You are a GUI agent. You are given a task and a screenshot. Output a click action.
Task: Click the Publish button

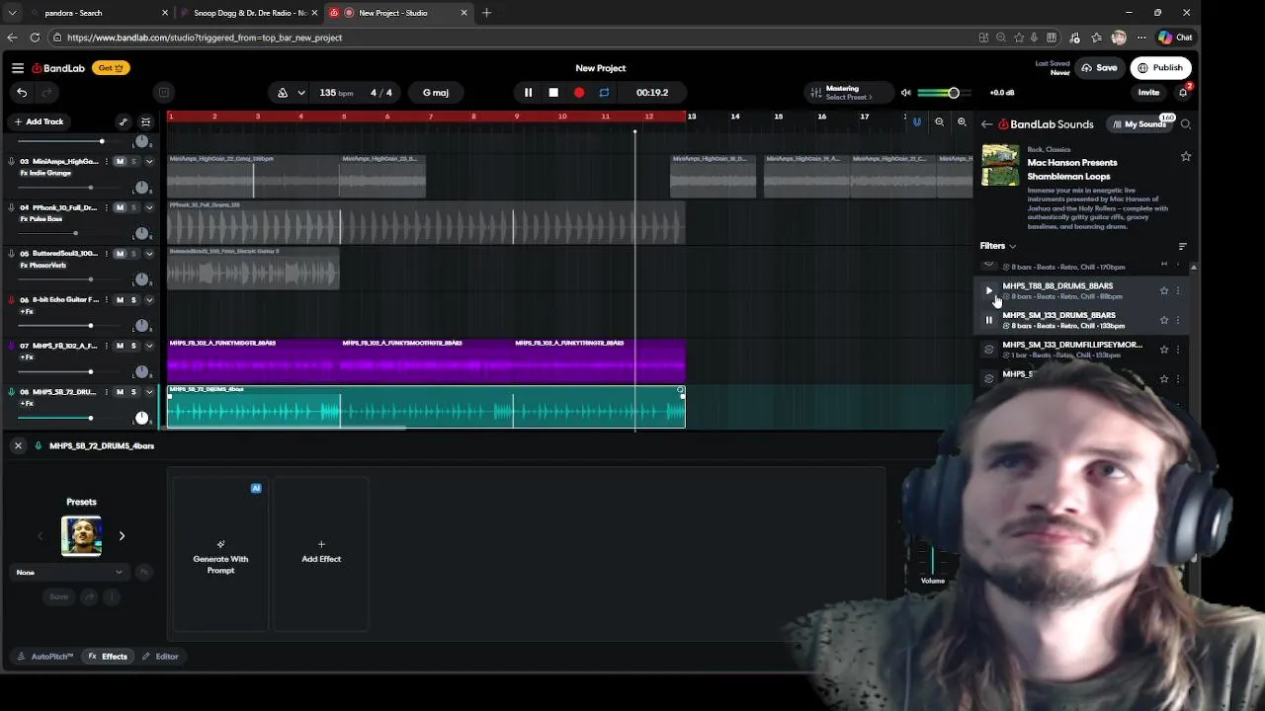[x=1159, y=68]
